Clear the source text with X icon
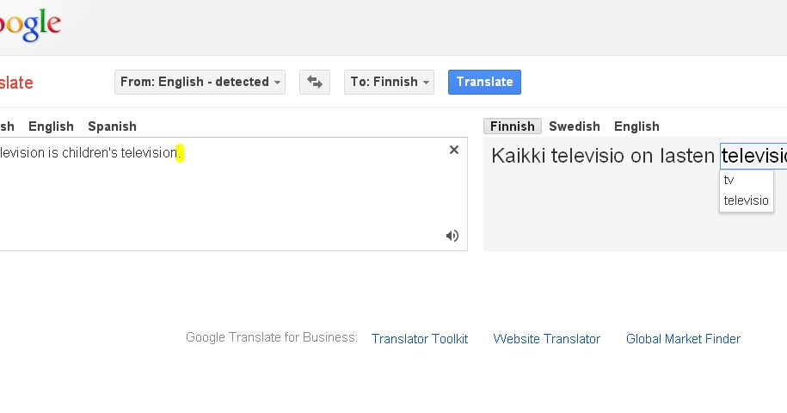 pyautogui.click(x=454, y=150)
